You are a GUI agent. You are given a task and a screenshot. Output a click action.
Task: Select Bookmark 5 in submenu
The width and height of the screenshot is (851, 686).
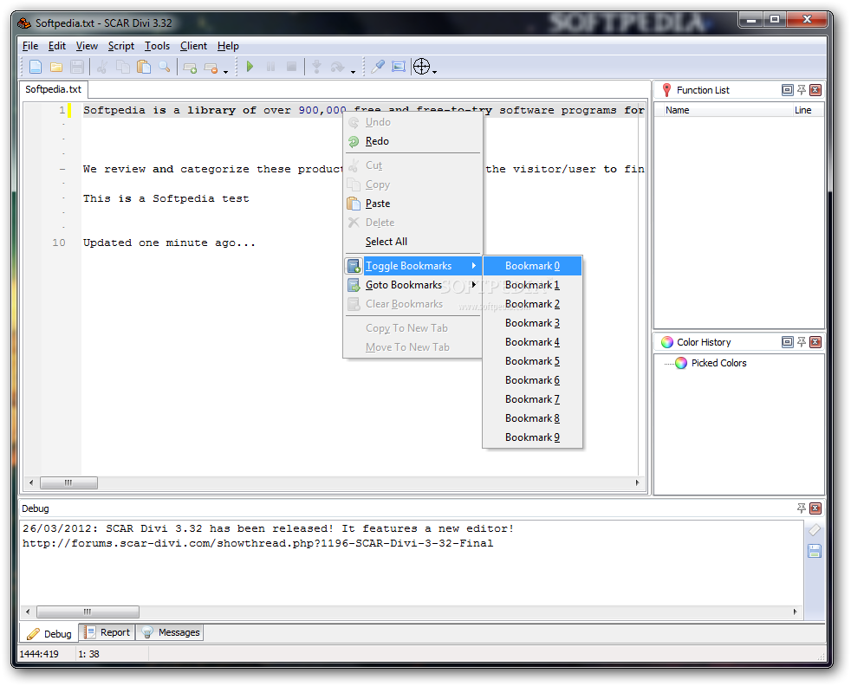(532, 361)
